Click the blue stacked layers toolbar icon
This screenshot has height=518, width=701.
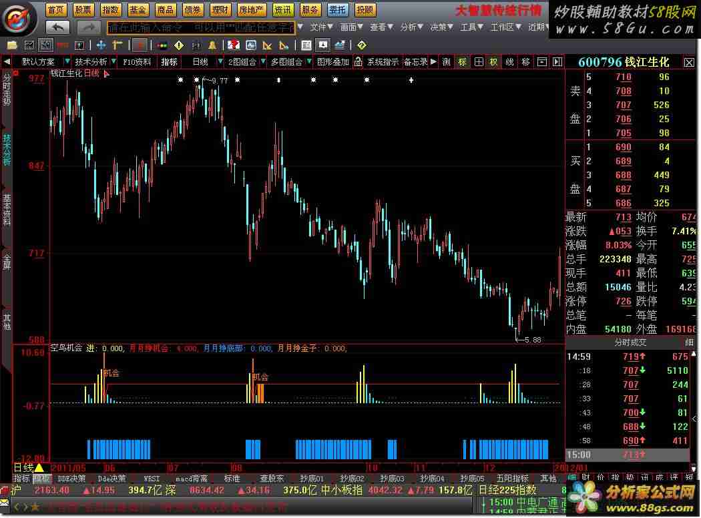[339, 45]
